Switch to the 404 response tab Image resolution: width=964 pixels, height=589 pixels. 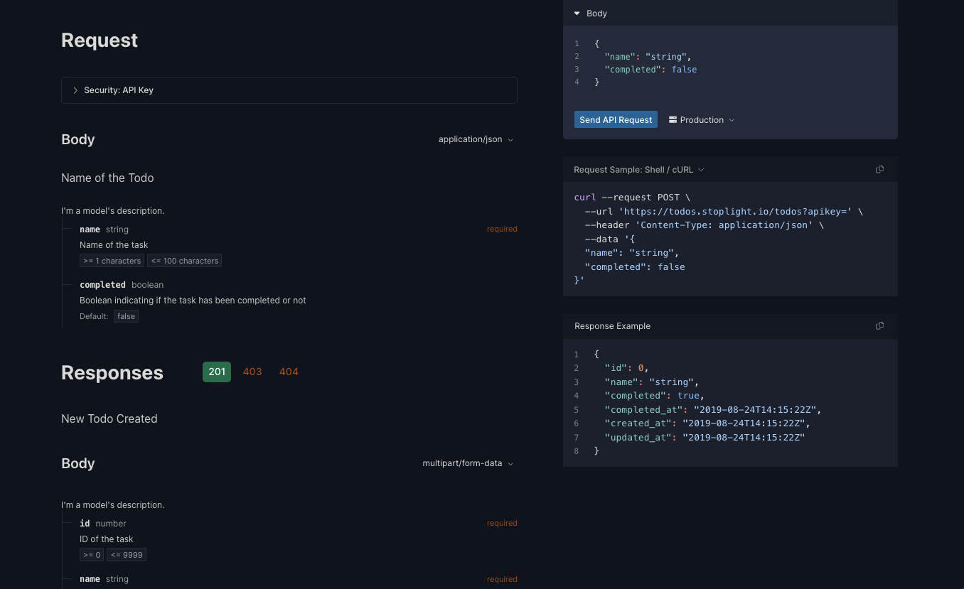289,372
